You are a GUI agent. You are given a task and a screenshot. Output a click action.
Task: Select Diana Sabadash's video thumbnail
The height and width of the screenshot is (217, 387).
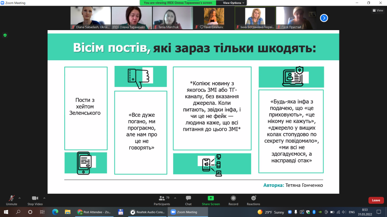91,18
